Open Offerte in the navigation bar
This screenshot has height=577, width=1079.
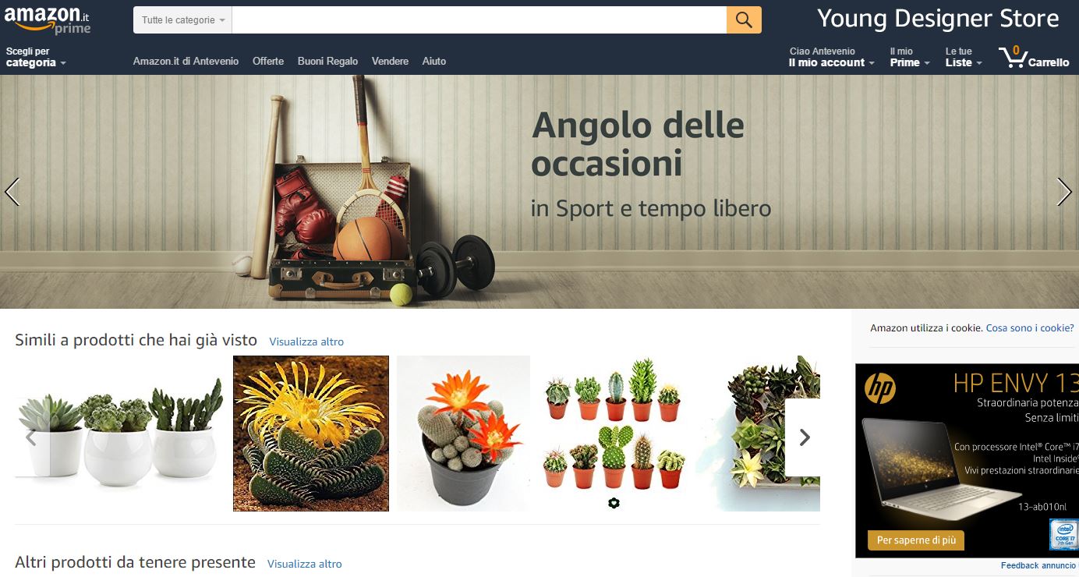click(268, 61)
